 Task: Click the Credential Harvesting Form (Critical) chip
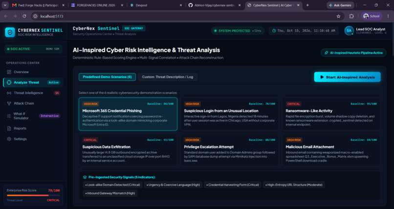[x=232, y=185]
